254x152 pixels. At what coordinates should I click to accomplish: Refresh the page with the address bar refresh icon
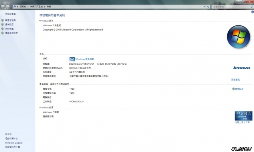208,7
